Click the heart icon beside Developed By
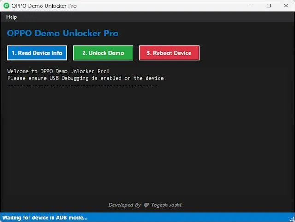The image size is (295, 222). click(x=147, y=205)
